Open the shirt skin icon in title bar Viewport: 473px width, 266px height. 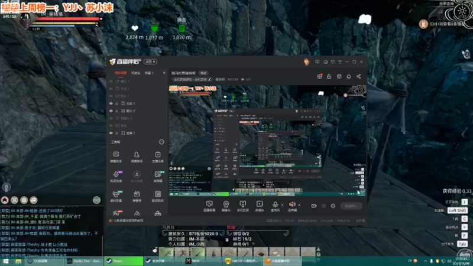(333, 62)
